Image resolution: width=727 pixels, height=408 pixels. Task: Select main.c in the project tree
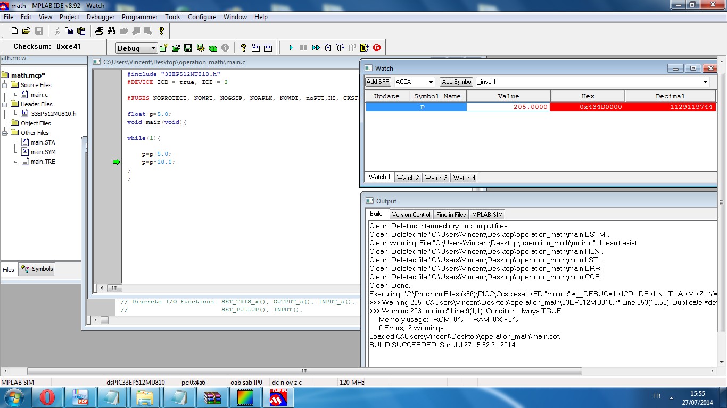[39, 95]
